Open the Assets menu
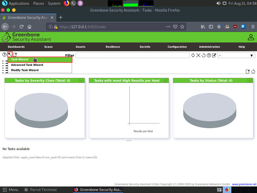 (81, 47)
